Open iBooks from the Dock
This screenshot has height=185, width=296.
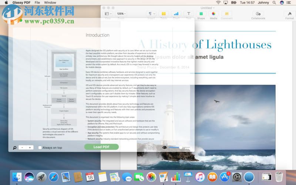(x=212, y=177)
